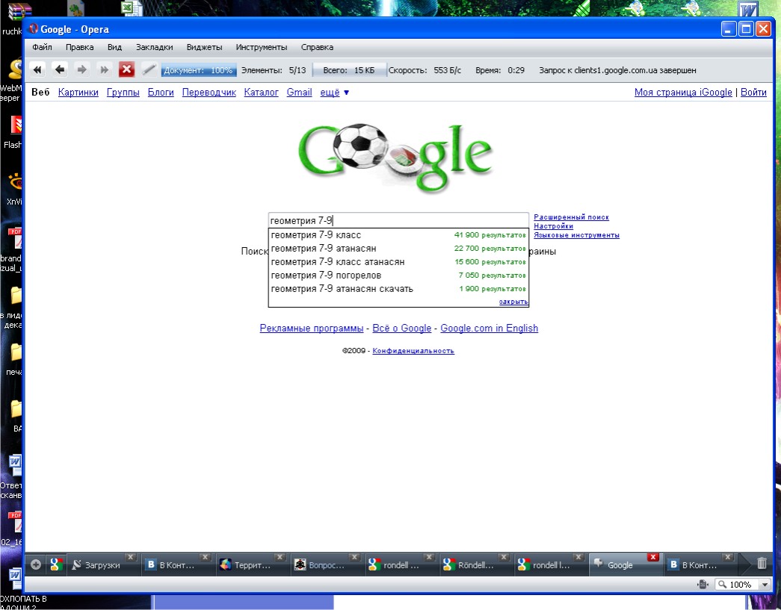
Task: Open a new tab with plus button
Action: [x=36, y=564]
